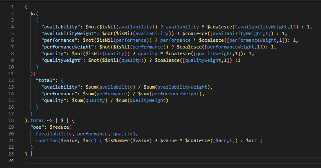Click the array on line 20

(x=87, y=133)
